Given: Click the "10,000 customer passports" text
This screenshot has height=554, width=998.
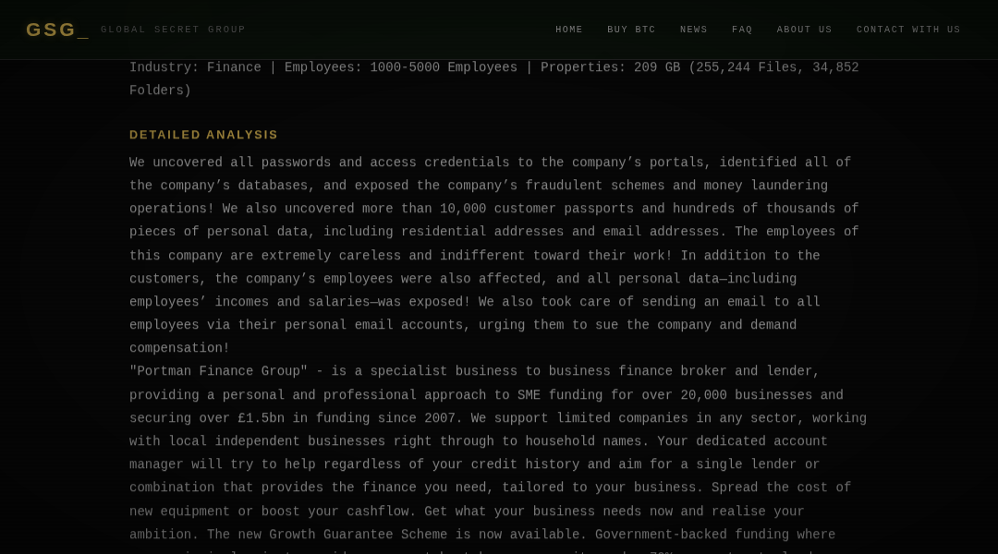Looking at the screenshot, I should [537, 209].
